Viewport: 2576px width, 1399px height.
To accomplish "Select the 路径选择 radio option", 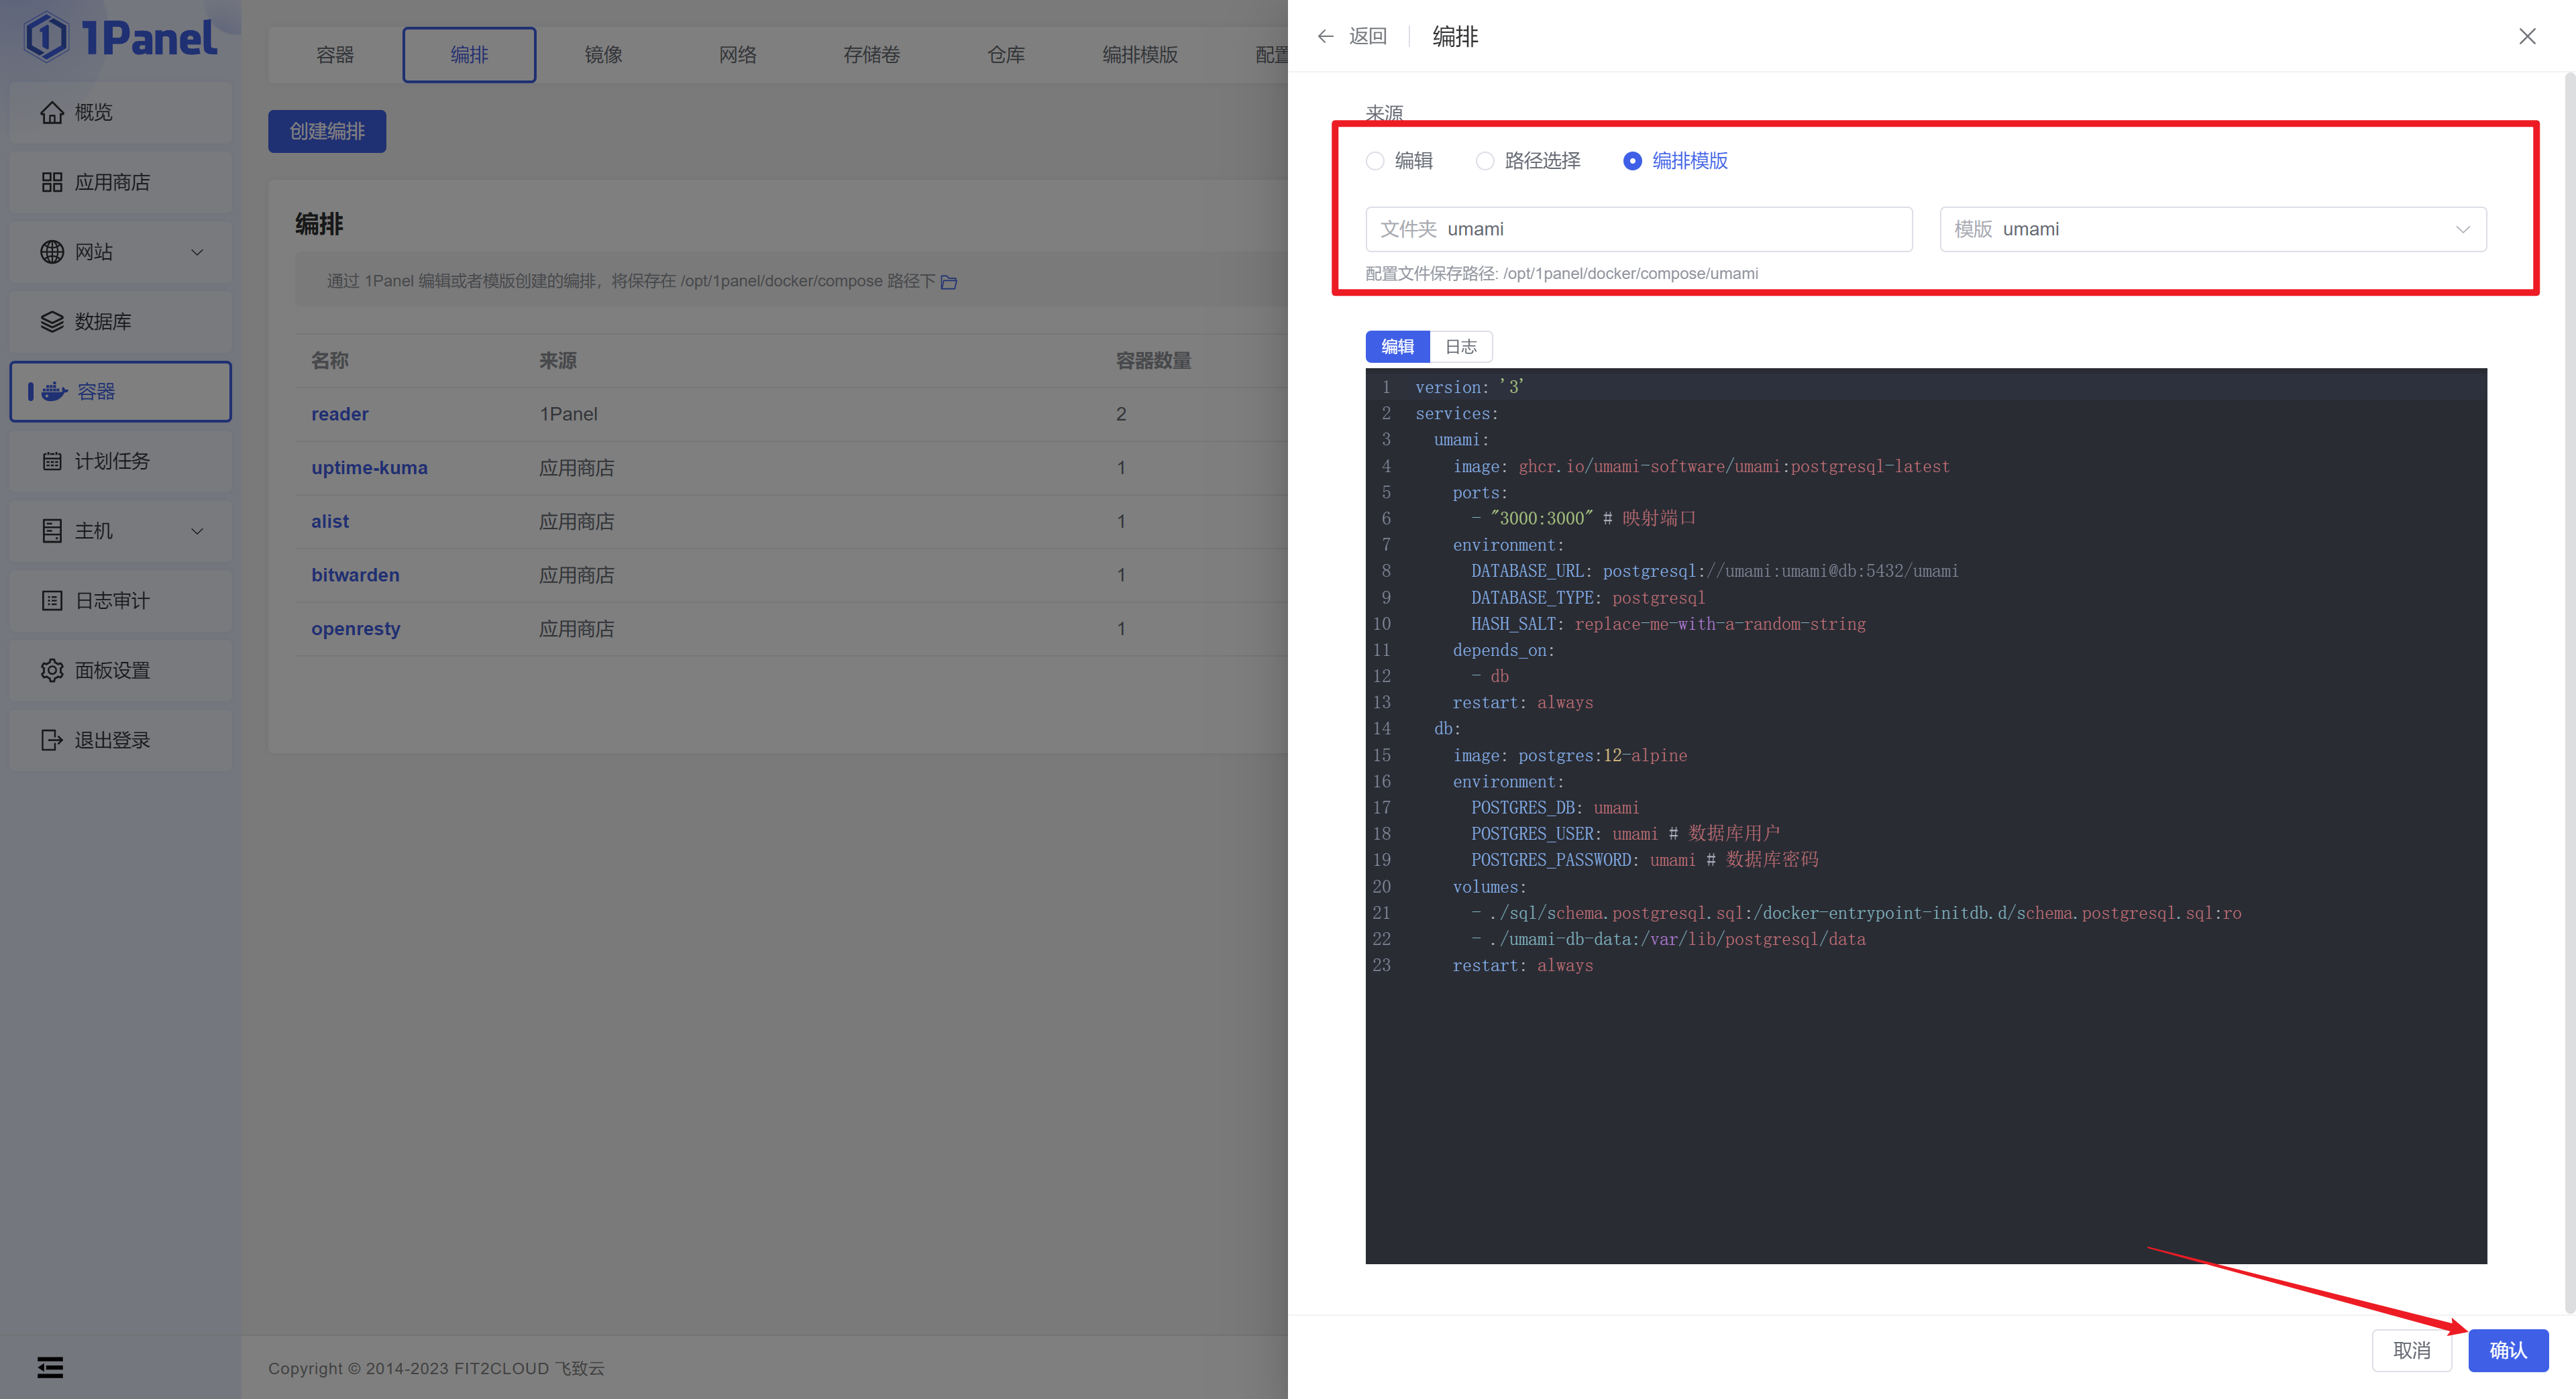I will 1485,161.
